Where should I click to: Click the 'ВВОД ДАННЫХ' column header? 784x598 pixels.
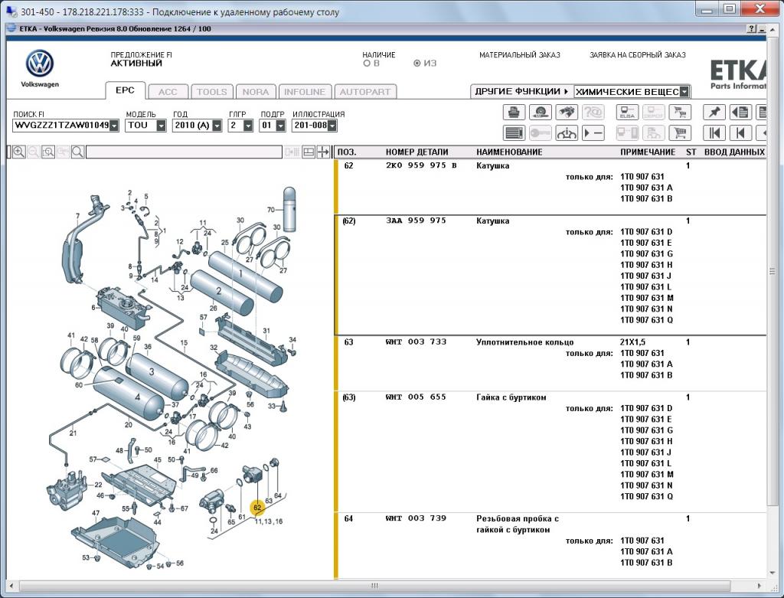(x=734, y=152)
